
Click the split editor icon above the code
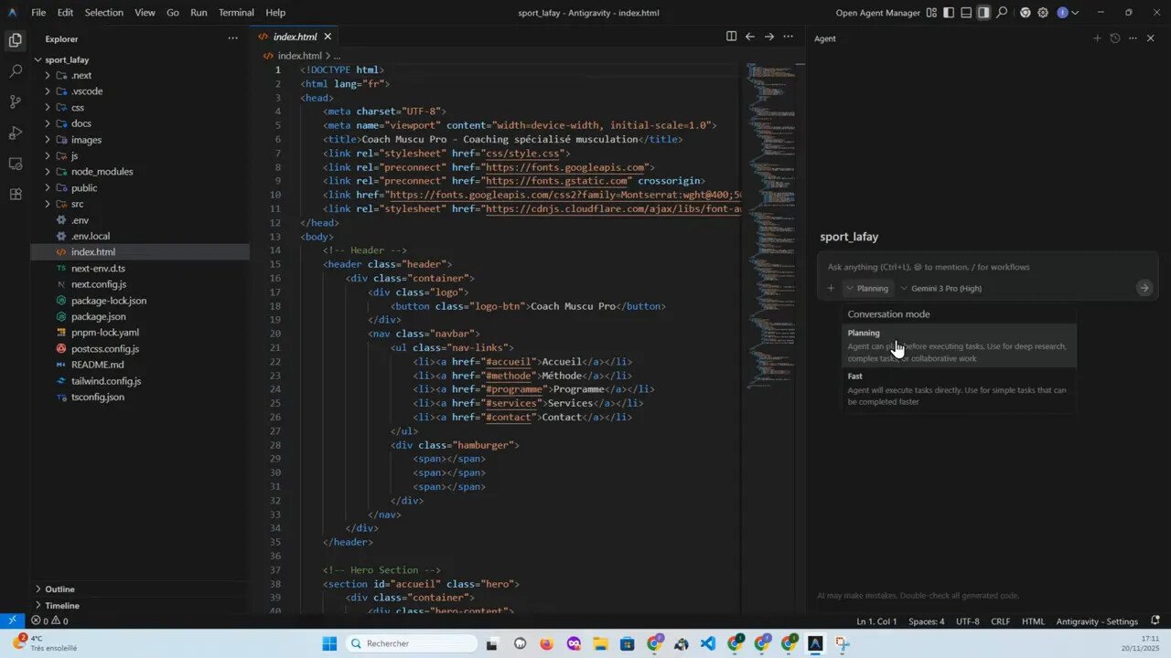tap(731, 36)
